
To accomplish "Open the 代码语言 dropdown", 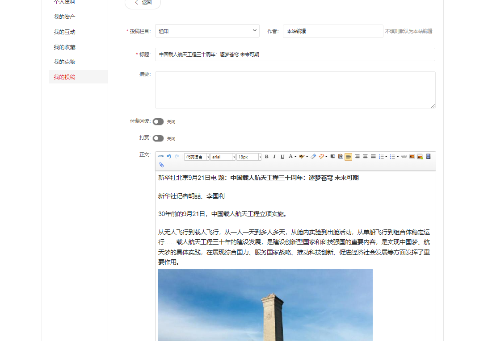I will 197,157.
